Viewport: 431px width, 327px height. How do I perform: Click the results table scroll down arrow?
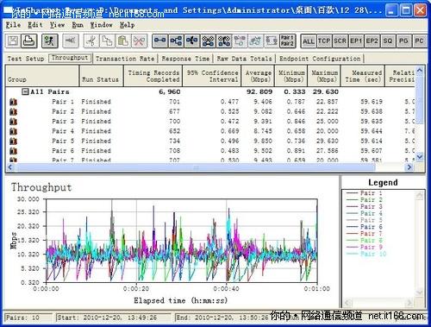pos(420,157)
